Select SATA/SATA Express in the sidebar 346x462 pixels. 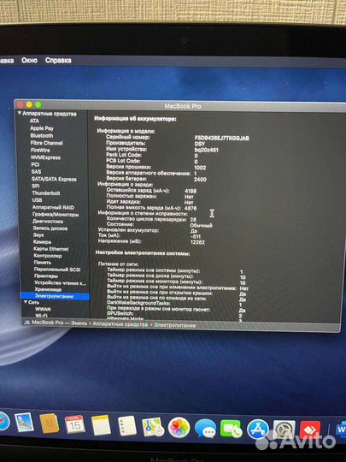(x=54, y=179)
